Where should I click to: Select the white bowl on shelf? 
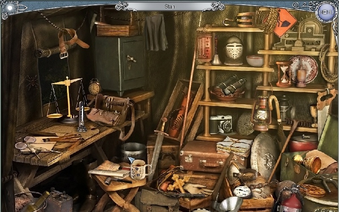point(255,61)
